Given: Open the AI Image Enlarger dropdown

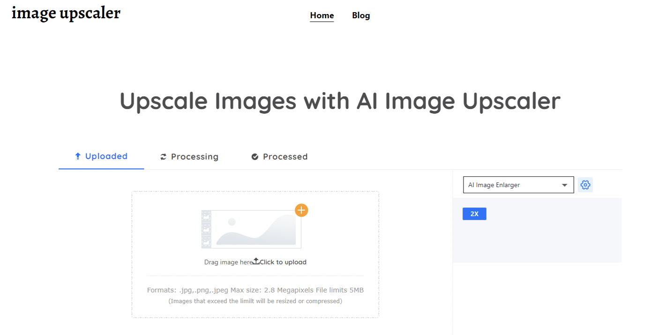Looking at the screenshot, I should pyautogui.click(x=518, y=185).
